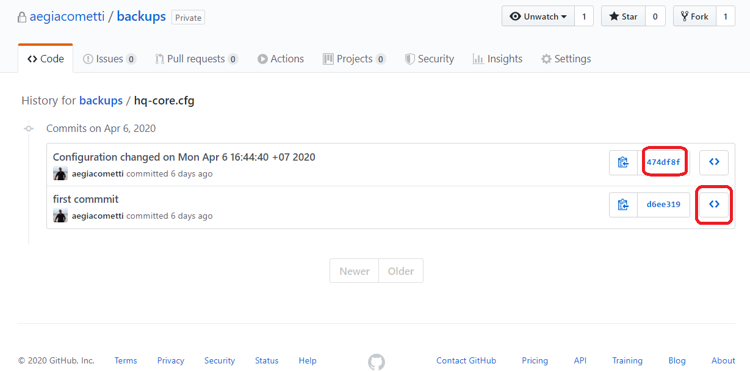Screen dimensions: 750x372
Task: Open the Issues tab
Action: [109, 59]
